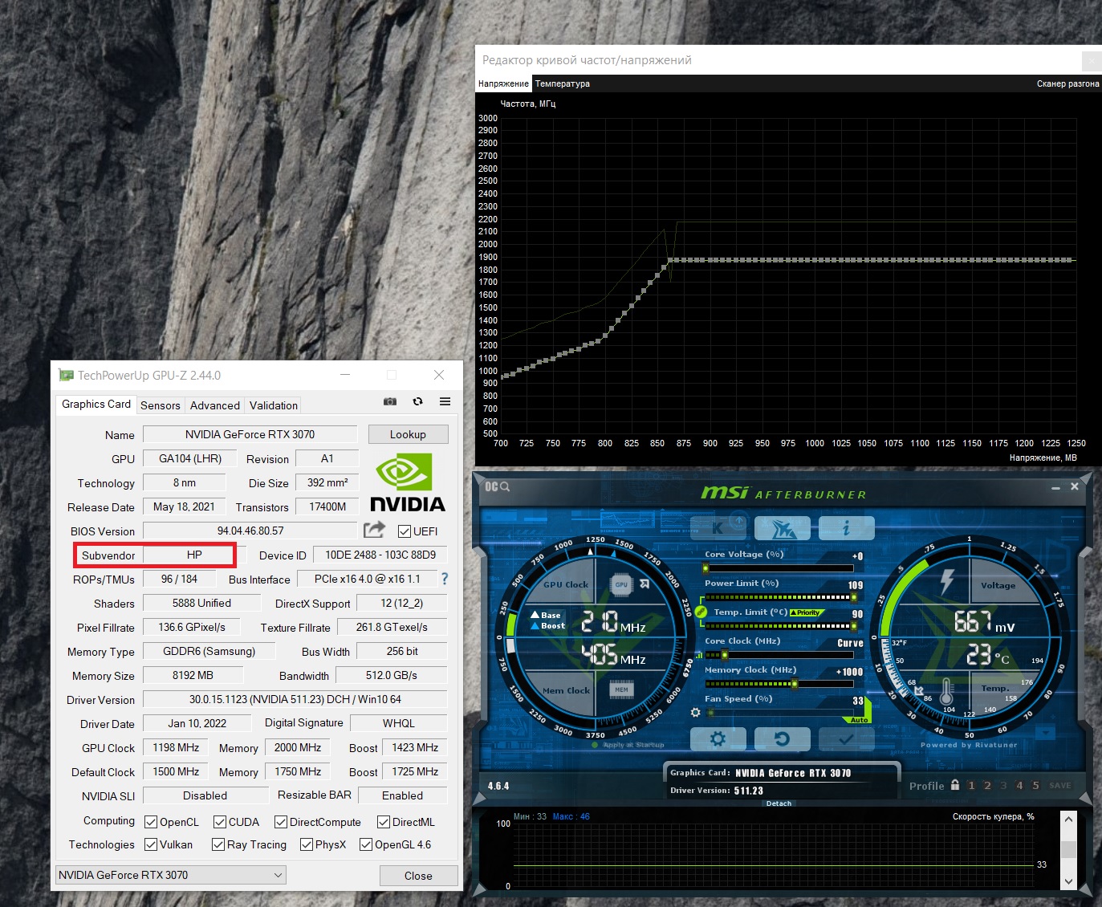Select the Температура tab in curve editor
Image resolution: width=1102 pixels, height=907 pixels.
point(563,83)
